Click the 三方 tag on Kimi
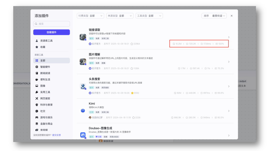 91,112
